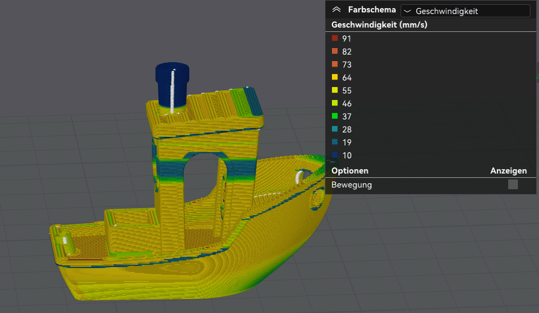Click the amber swatch for speed 64

point(335,77)
